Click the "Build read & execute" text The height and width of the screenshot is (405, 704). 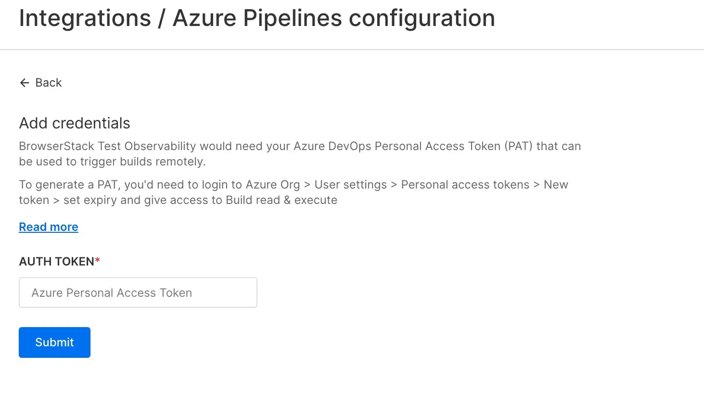click(x=282, y=200)
